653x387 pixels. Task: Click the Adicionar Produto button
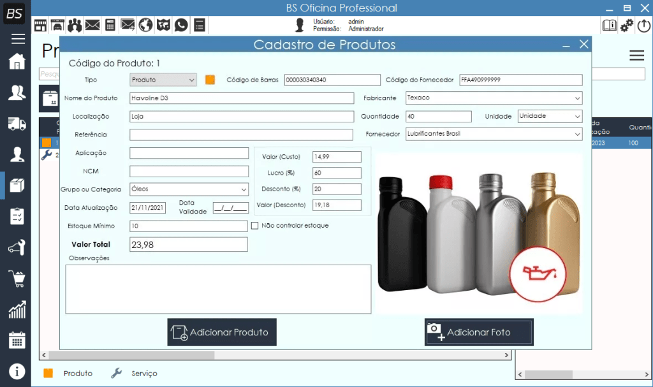222,332
